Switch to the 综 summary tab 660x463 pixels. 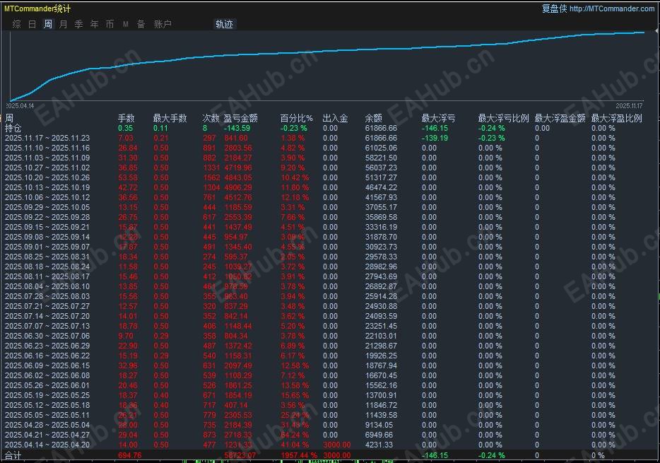[x=17, y=25]
